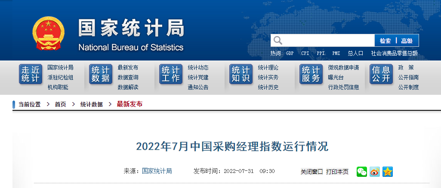Open the 统计知识 blue tile
Image resolution: width=441 pixels, height=188 pixels.
pos(241,74)
